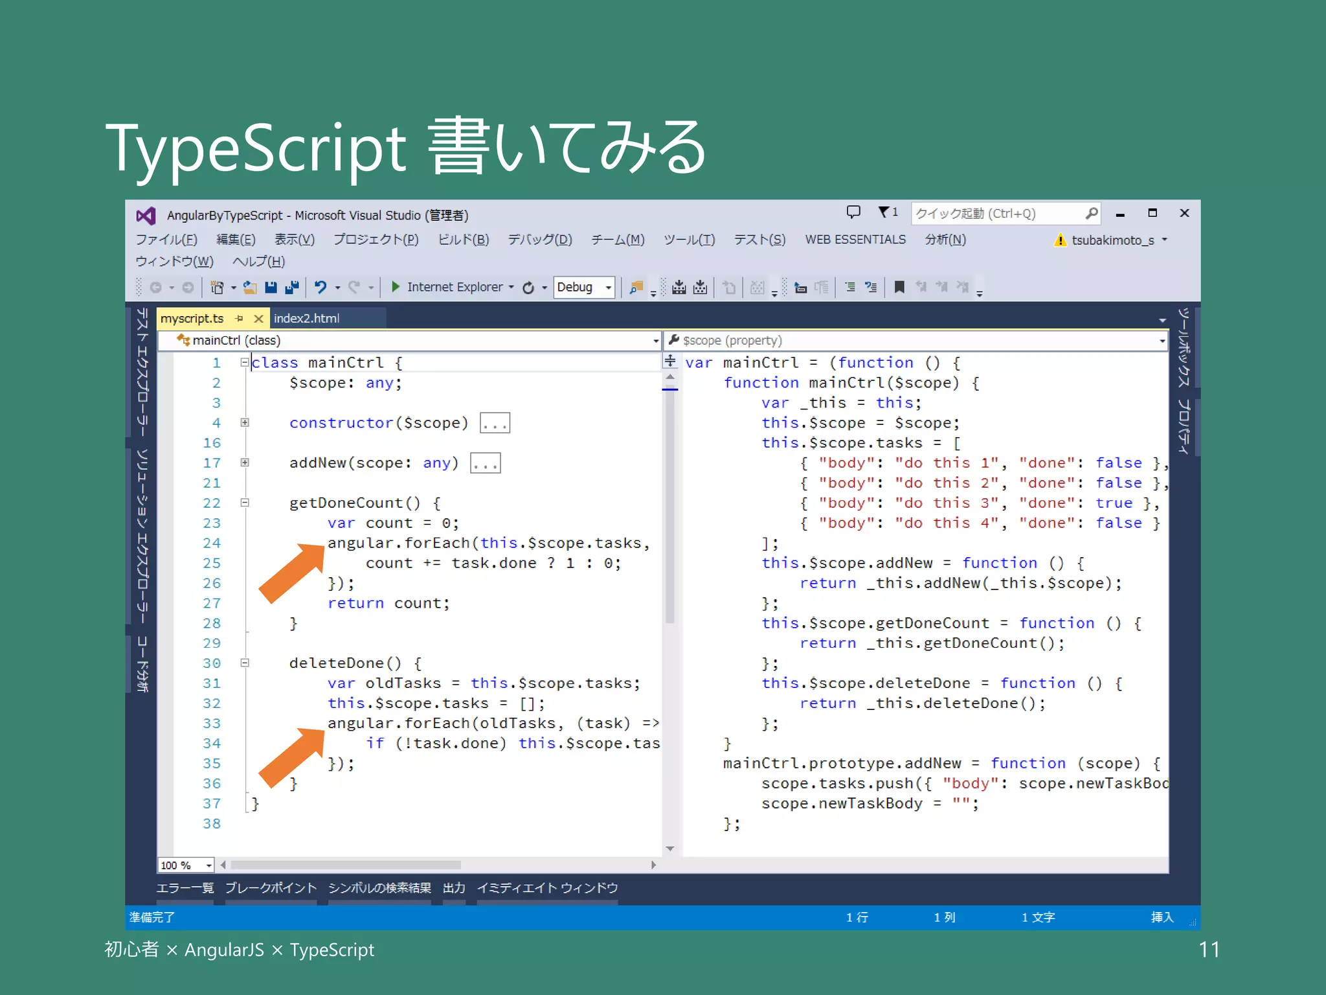1326x995 pixels.
Task: Click the New Project toolbar icon
Action: [x=217, y=287]
